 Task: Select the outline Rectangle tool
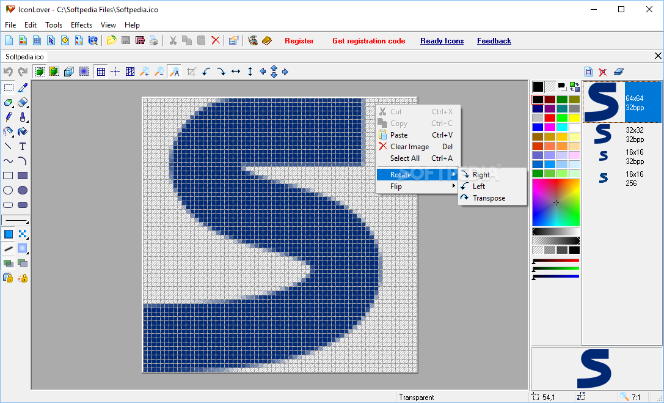(9, 176)
